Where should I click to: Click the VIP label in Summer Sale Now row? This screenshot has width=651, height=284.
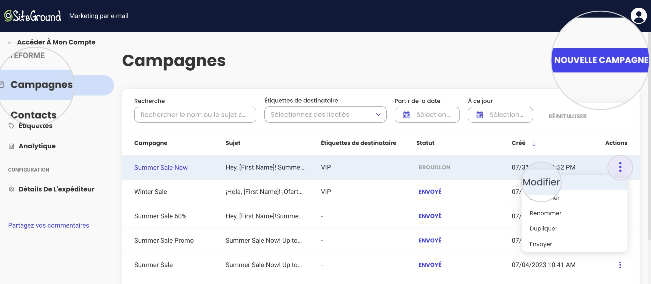coord(326,167)
